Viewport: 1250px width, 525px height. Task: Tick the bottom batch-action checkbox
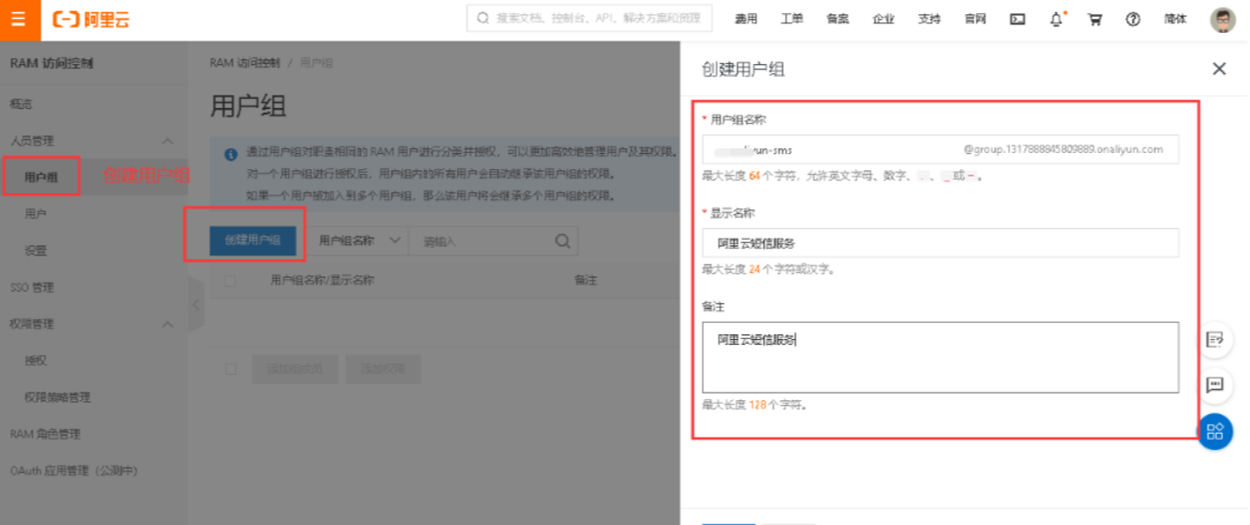pyautogui.click(x=230, y=369)
